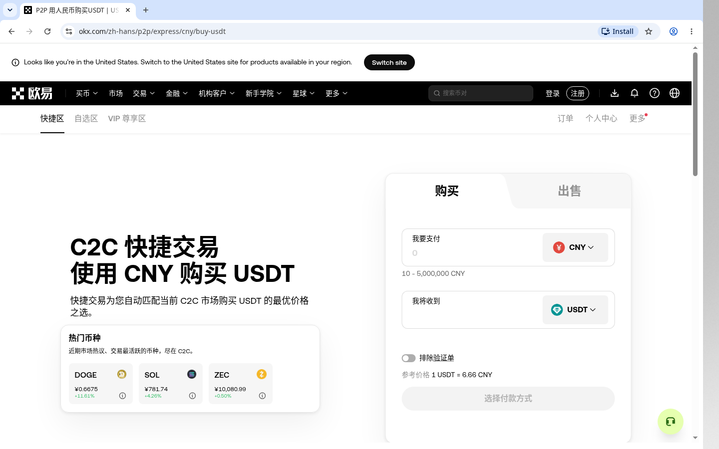The width and height of the screenshot is (719, 449).
Task: Install the OKX web app
Action: (x=618, y=31)
